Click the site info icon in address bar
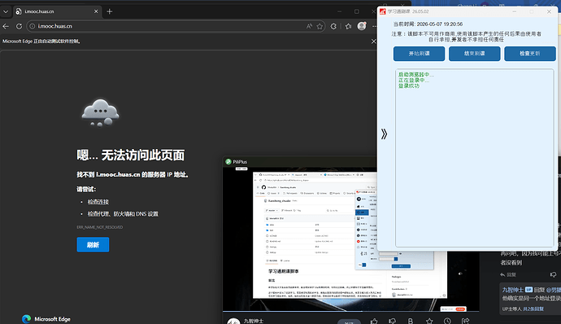 [33, 26]
